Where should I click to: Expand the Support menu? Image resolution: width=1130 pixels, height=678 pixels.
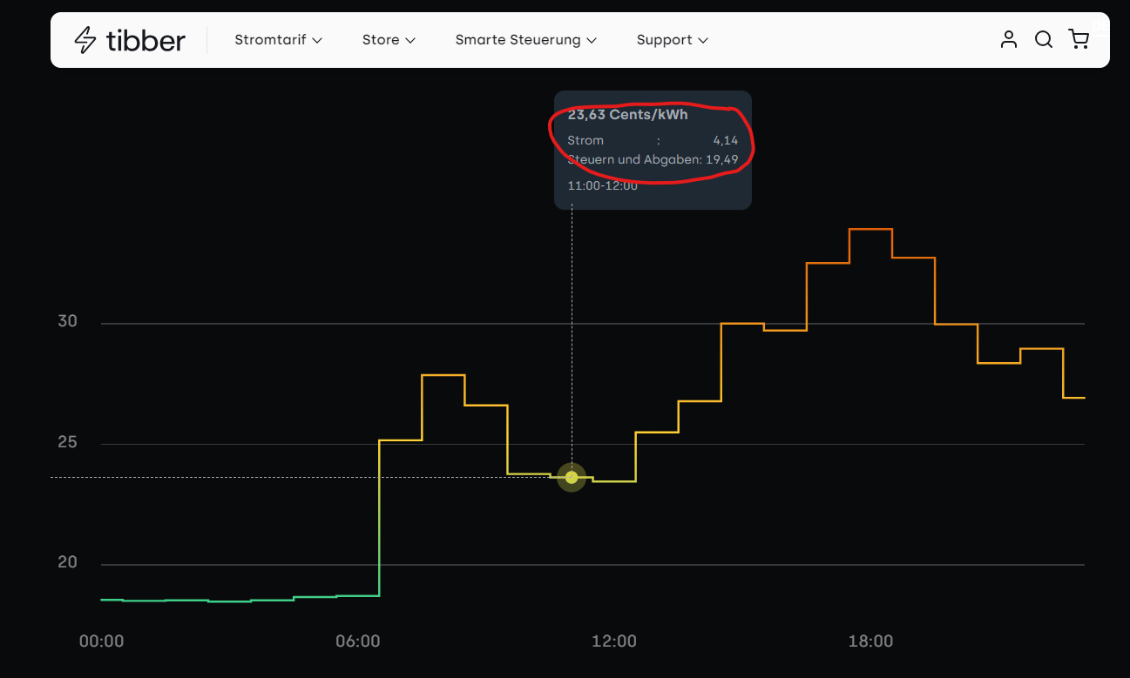(x=672, y=40)
